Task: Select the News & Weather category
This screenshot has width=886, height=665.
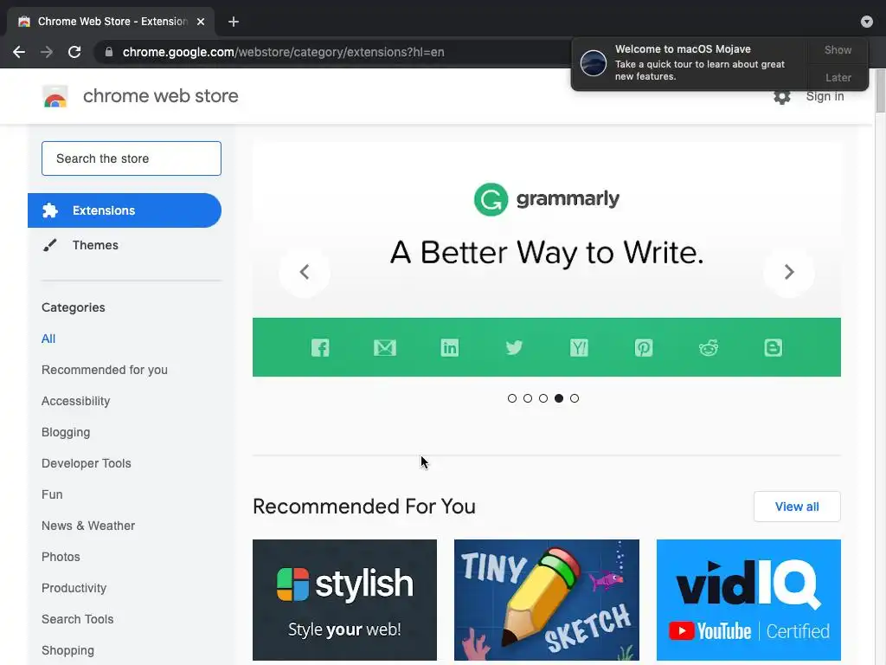Action: coord(88,526)
